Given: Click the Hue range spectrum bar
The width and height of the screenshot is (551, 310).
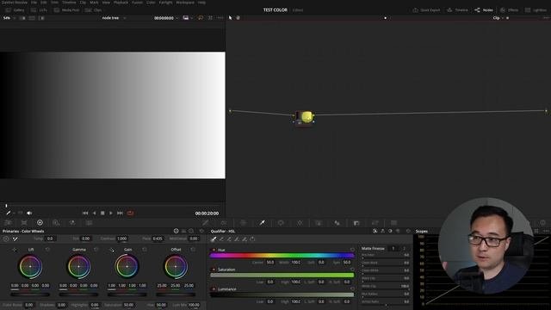Looking at the screenshot, I should [282, 256].
